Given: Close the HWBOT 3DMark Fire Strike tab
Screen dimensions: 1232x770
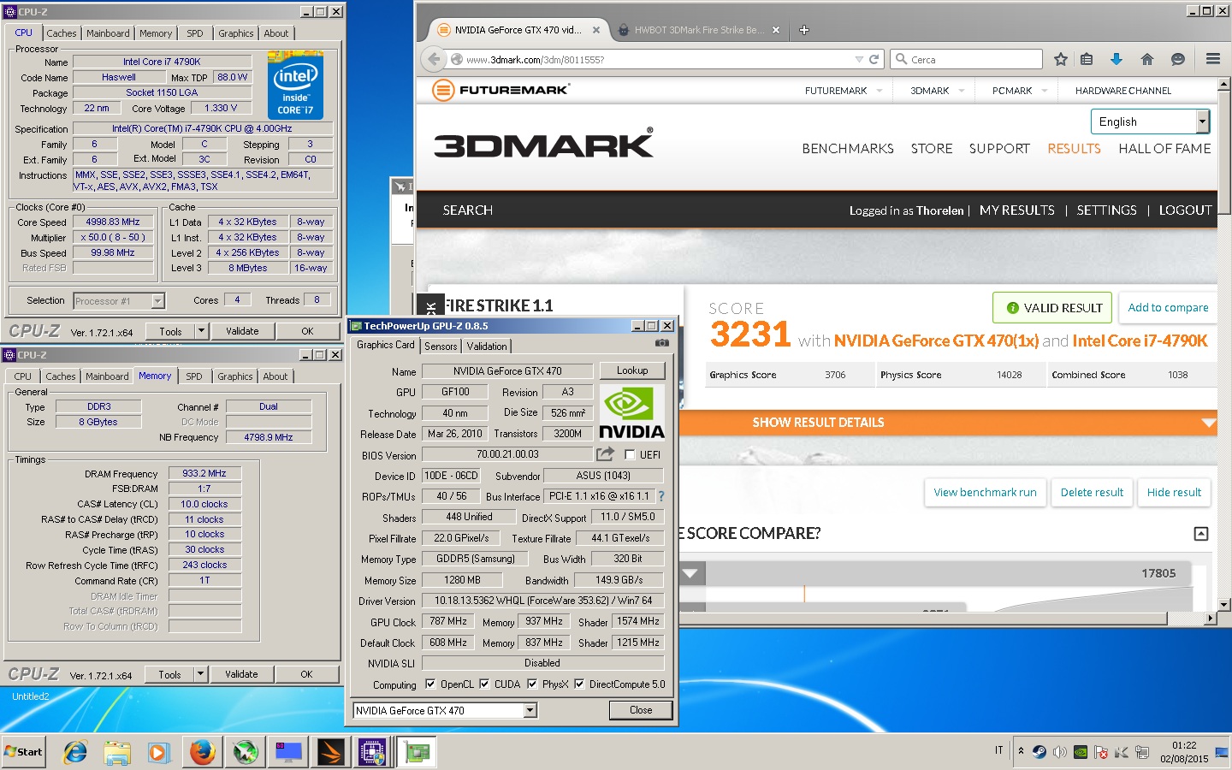Looking at the screenshot, I should coord(776,30).
